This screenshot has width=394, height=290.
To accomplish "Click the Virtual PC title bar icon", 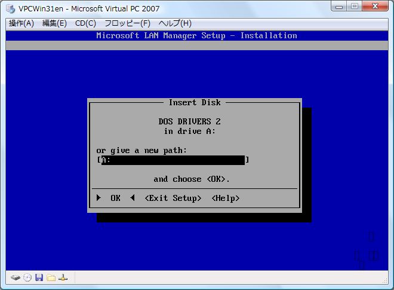I will (x=11, y=8).
